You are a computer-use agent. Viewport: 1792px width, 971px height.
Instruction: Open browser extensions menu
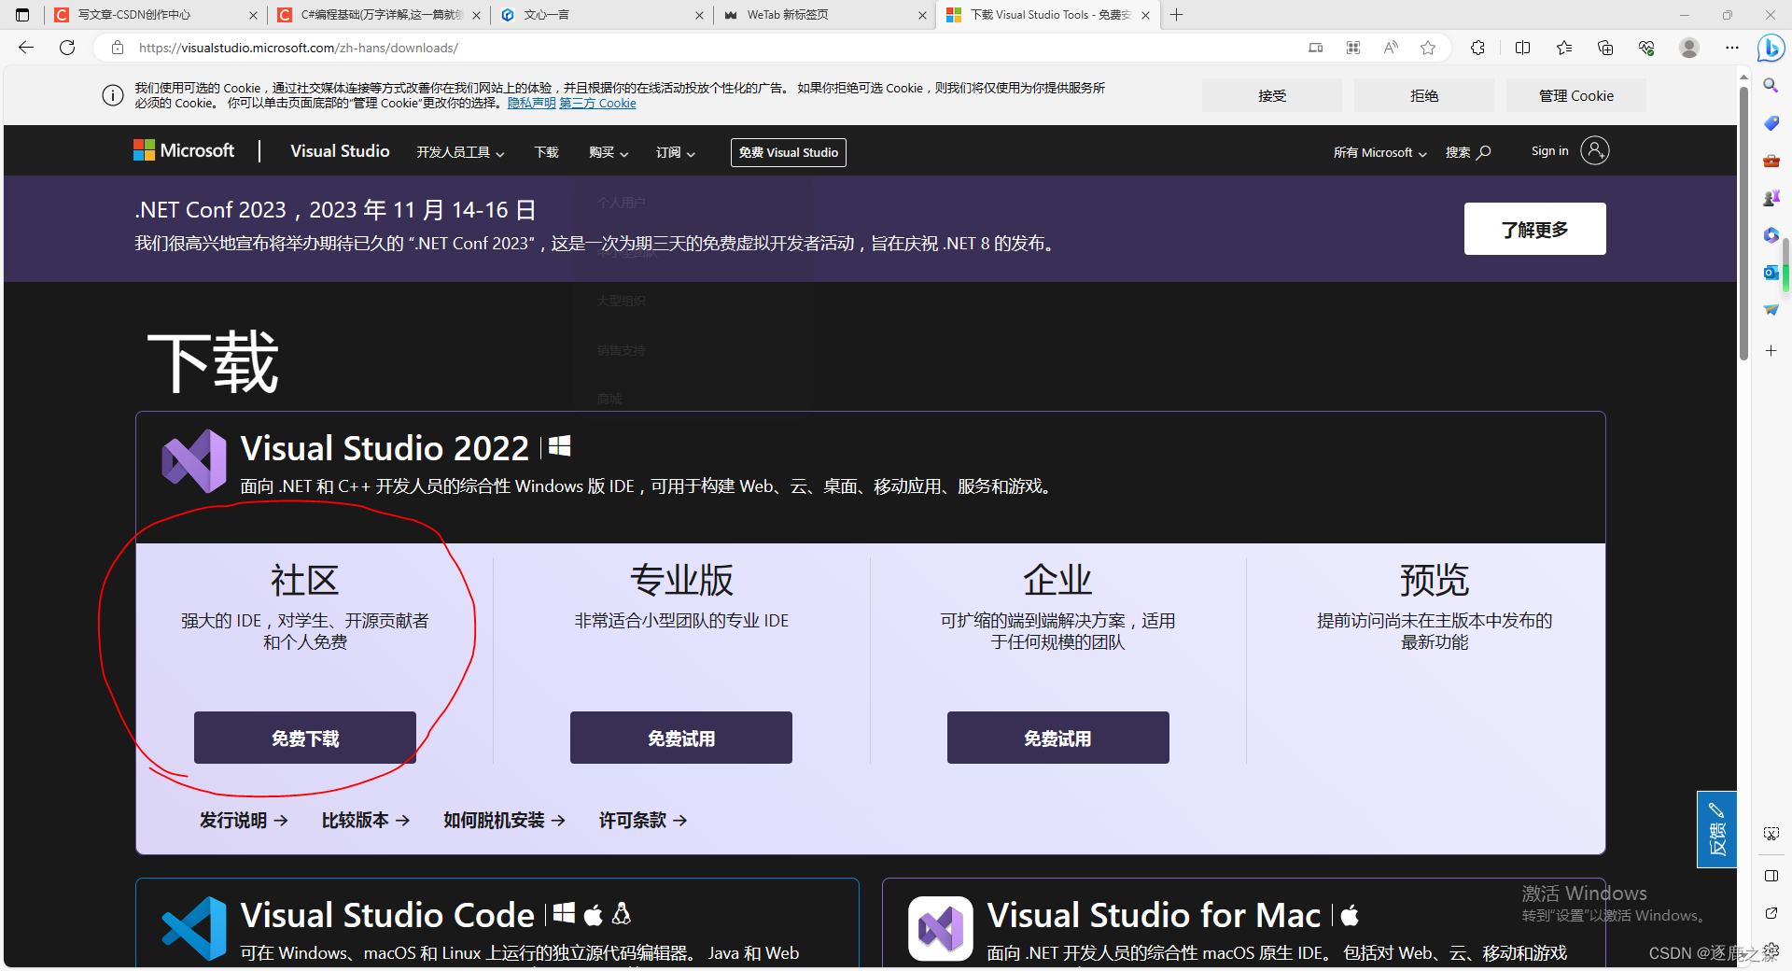1477,48
